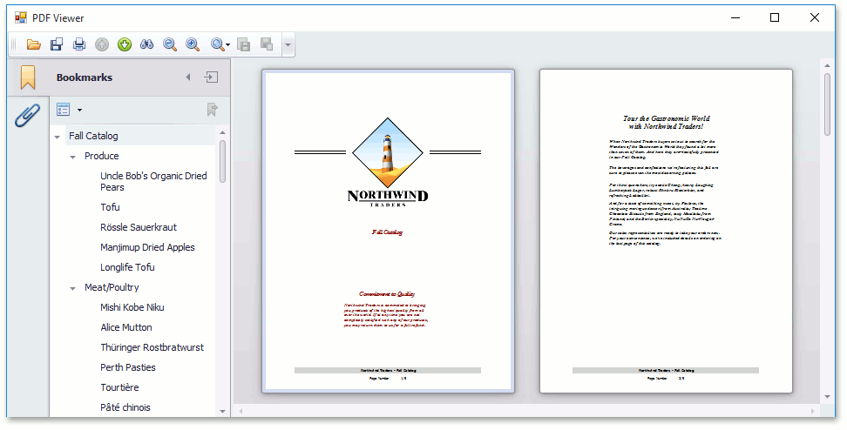Click the last grayed toolbar save icon
The height and width of the screenshot is (430, 847).
267,44
